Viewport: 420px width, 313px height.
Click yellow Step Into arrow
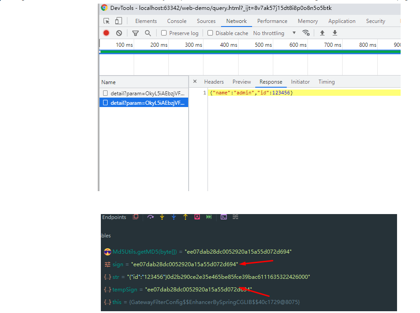tap(162, 217)
